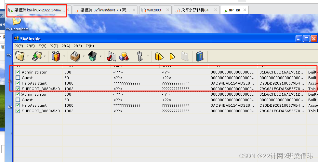Click the first LM?? column header
Viewport: 318px width, 162px height.
[x=135, y=66]
